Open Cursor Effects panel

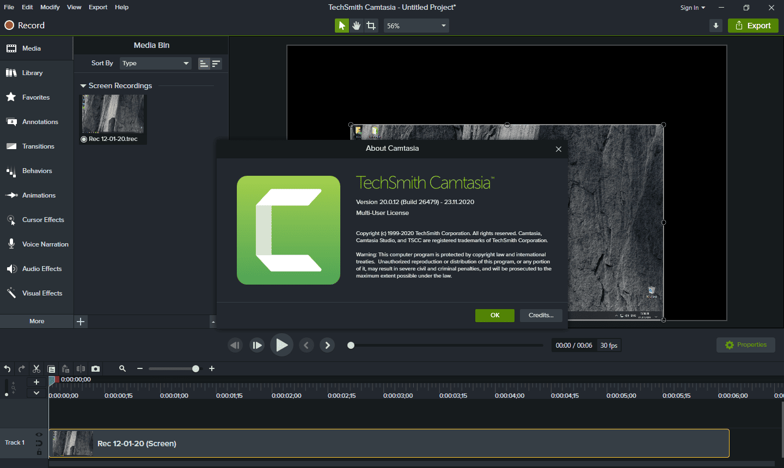[36, 220]
